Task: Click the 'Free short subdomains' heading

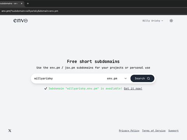Action: click(x=93, y=61)
